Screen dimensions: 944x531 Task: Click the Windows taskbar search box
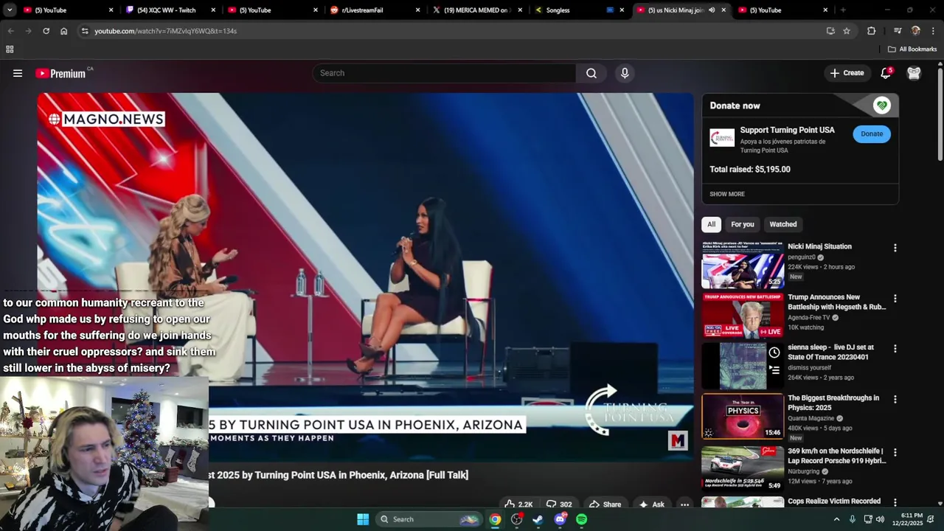[428, 519]
